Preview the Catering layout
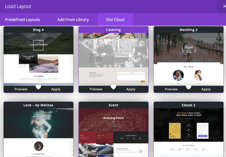The image size is (226, 157). tap(96, 89)
